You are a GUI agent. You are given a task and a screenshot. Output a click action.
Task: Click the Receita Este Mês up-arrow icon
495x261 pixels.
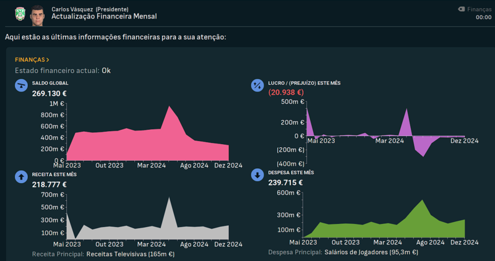(21, 177)
